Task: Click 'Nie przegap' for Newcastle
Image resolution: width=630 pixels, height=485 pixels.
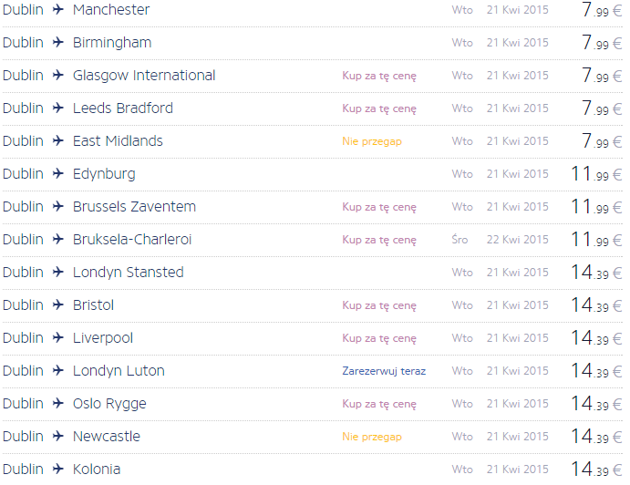Action: pos(372,437)
